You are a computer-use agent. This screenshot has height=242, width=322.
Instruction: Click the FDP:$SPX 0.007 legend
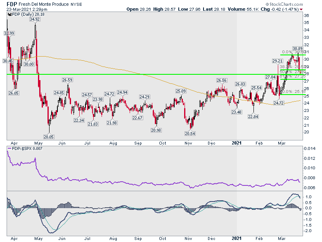pos(25,148)
